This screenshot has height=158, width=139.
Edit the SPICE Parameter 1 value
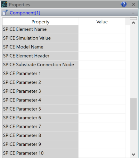pos(102,74)
